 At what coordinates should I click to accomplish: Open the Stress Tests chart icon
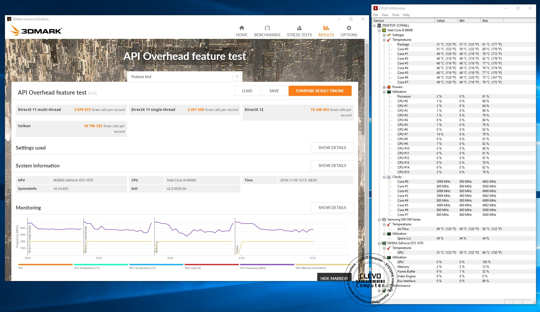[299, 28]
